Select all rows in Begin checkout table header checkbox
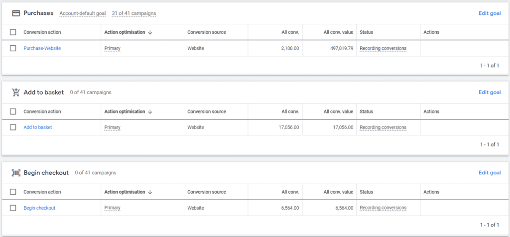This screenshot has width=510, height=237. [x=13, y=192]
